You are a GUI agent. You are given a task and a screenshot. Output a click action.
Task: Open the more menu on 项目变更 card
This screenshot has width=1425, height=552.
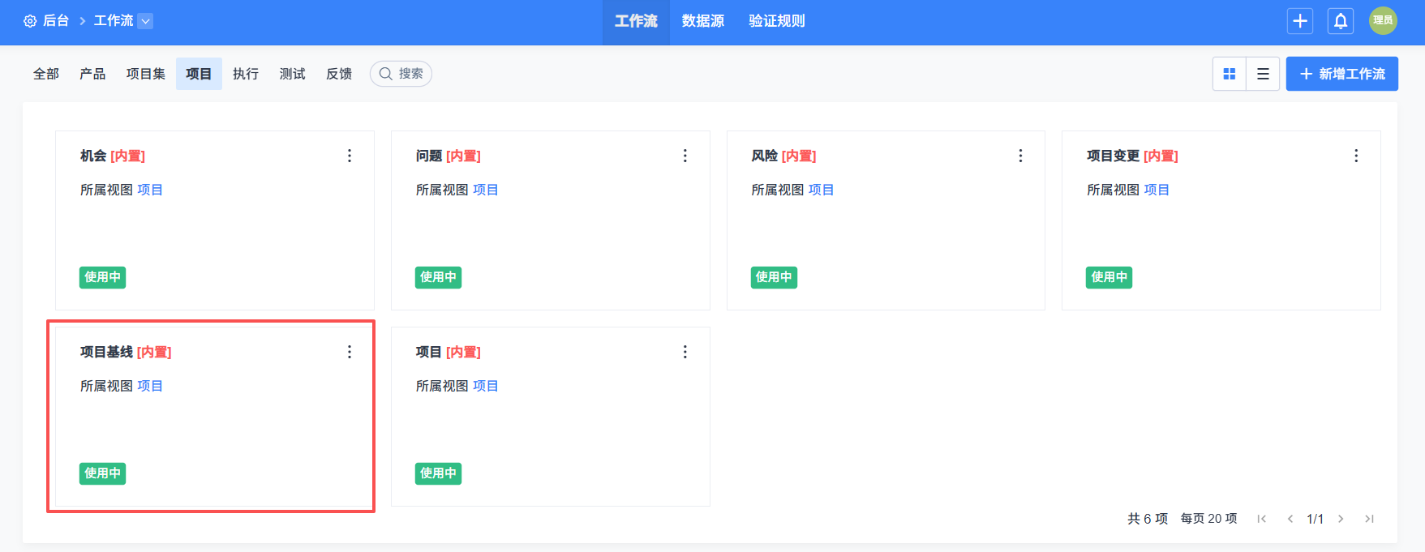(1356, 156)
